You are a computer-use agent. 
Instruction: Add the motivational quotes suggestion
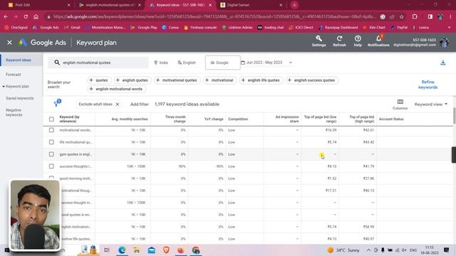pyautogui.click(x=177, y=80)
